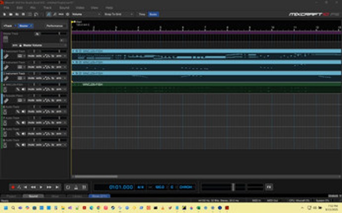Switch to the Sound tab at bottom
The height and width of the screenshot is (213, 342).
pos(33,196)
